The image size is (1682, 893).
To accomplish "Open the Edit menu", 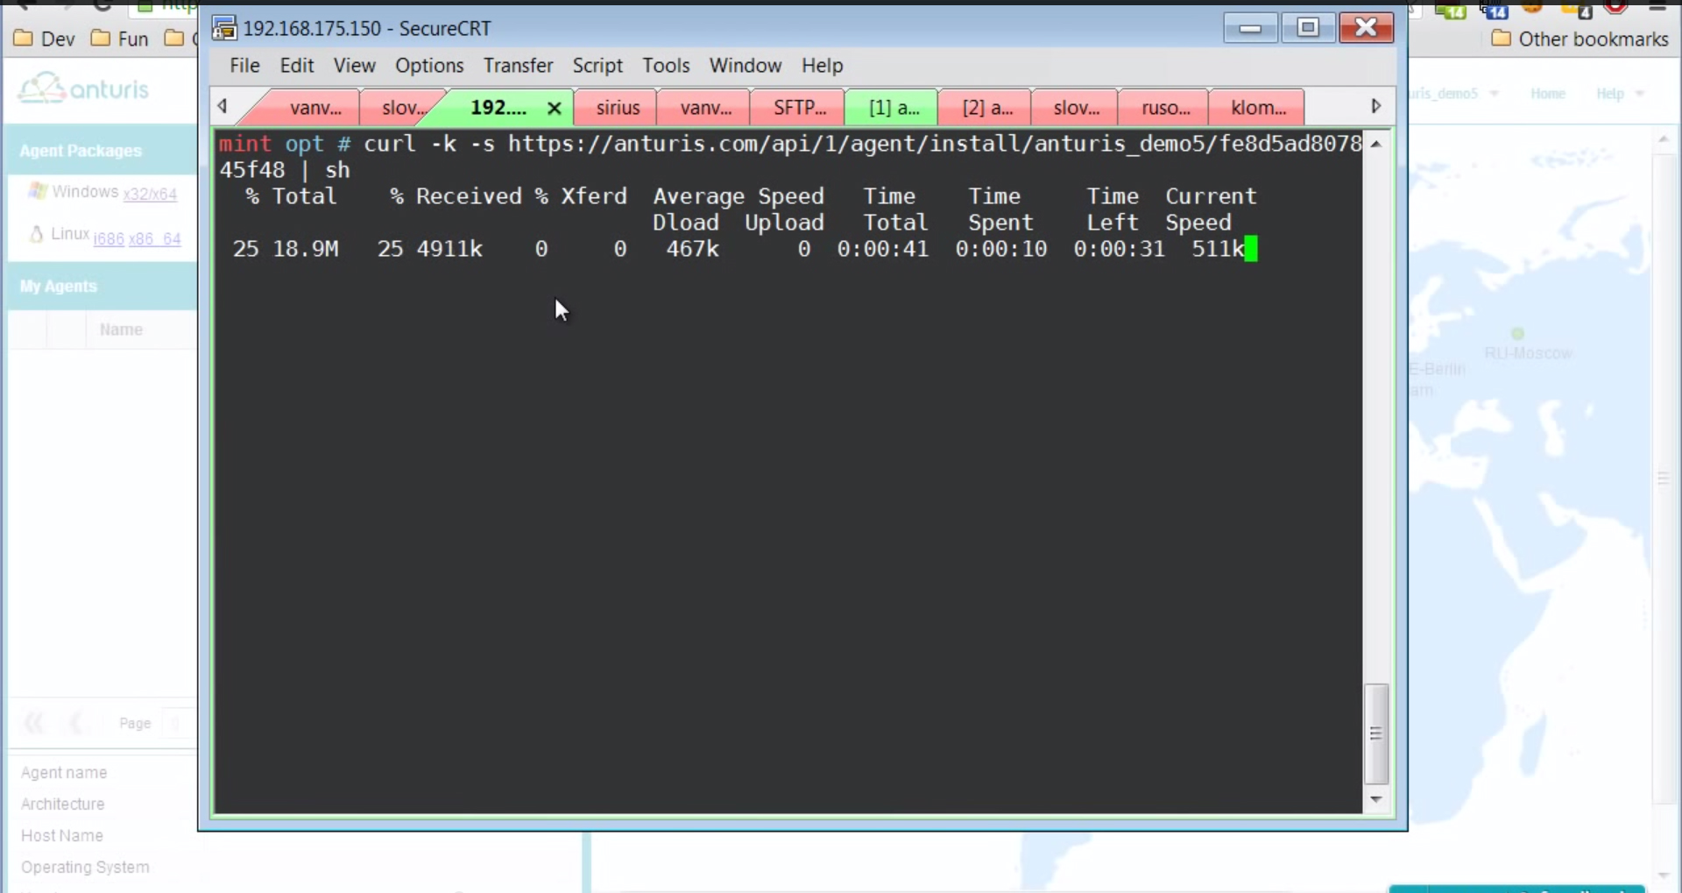I will [x=297, y=66].
